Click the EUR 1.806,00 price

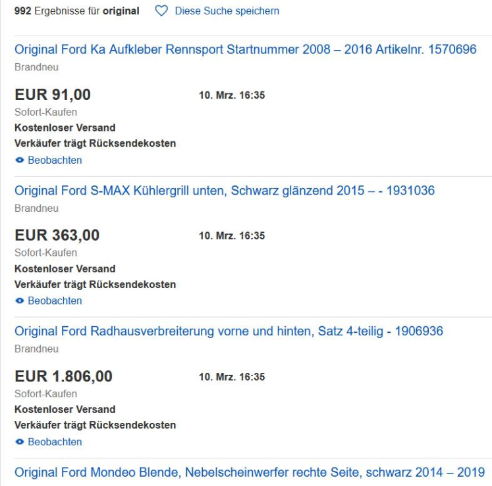[x=63, y=376]
